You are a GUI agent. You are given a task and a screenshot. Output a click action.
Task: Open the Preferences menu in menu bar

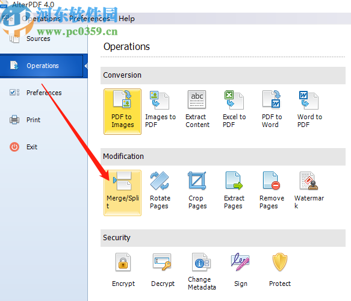90,19
